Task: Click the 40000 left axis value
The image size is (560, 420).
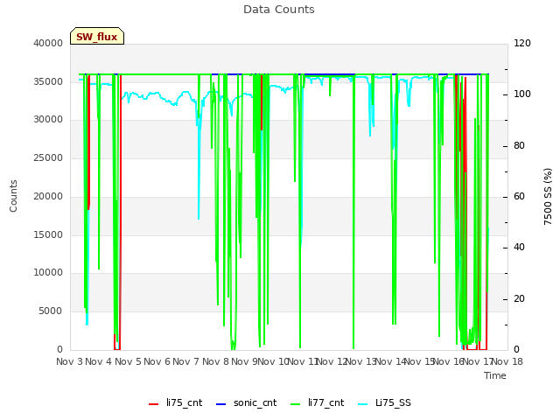Action: click(x=48, y=43)
